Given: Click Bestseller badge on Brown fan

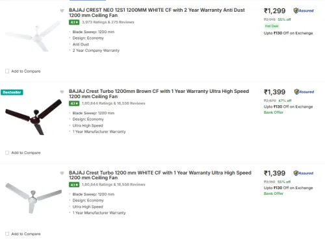Looking at the screenshot, I should coord(12,92).
